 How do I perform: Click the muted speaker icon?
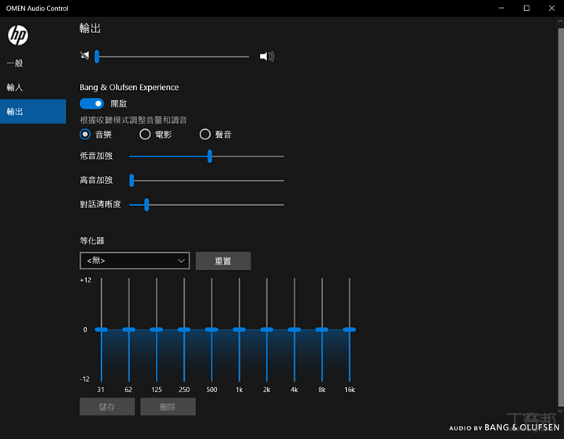(85, 56)
